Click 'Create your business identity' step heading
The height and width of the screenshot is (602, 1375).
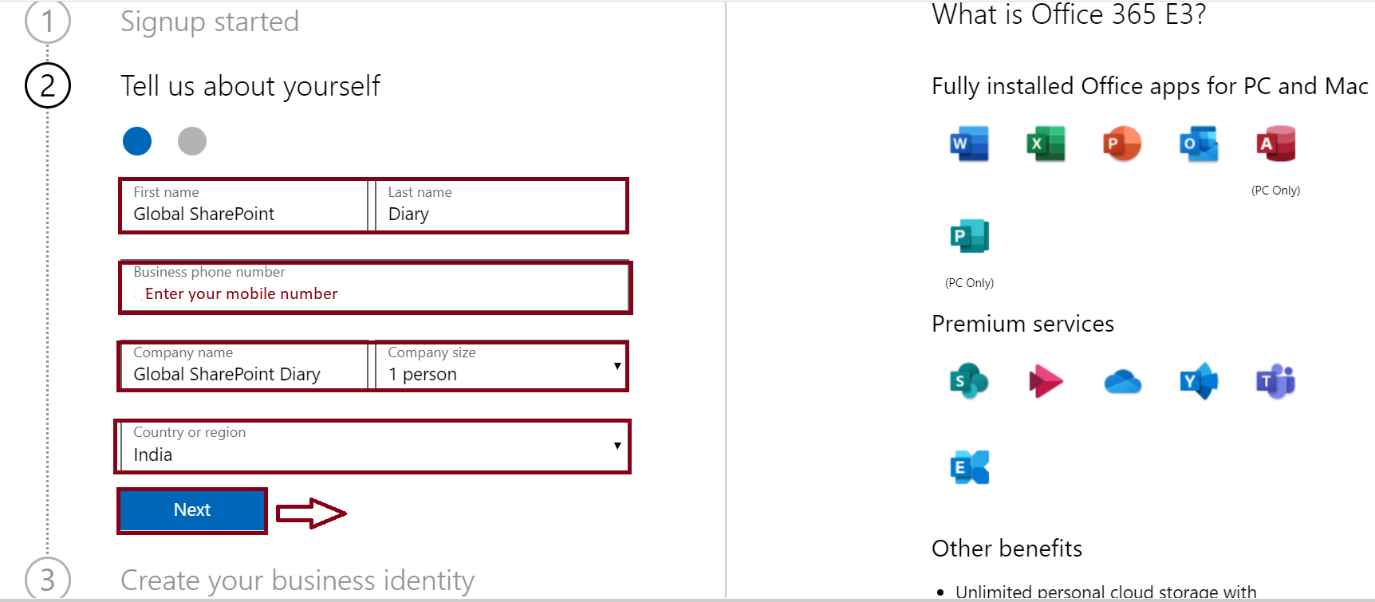pyautogui.click(x=297, y=580)
